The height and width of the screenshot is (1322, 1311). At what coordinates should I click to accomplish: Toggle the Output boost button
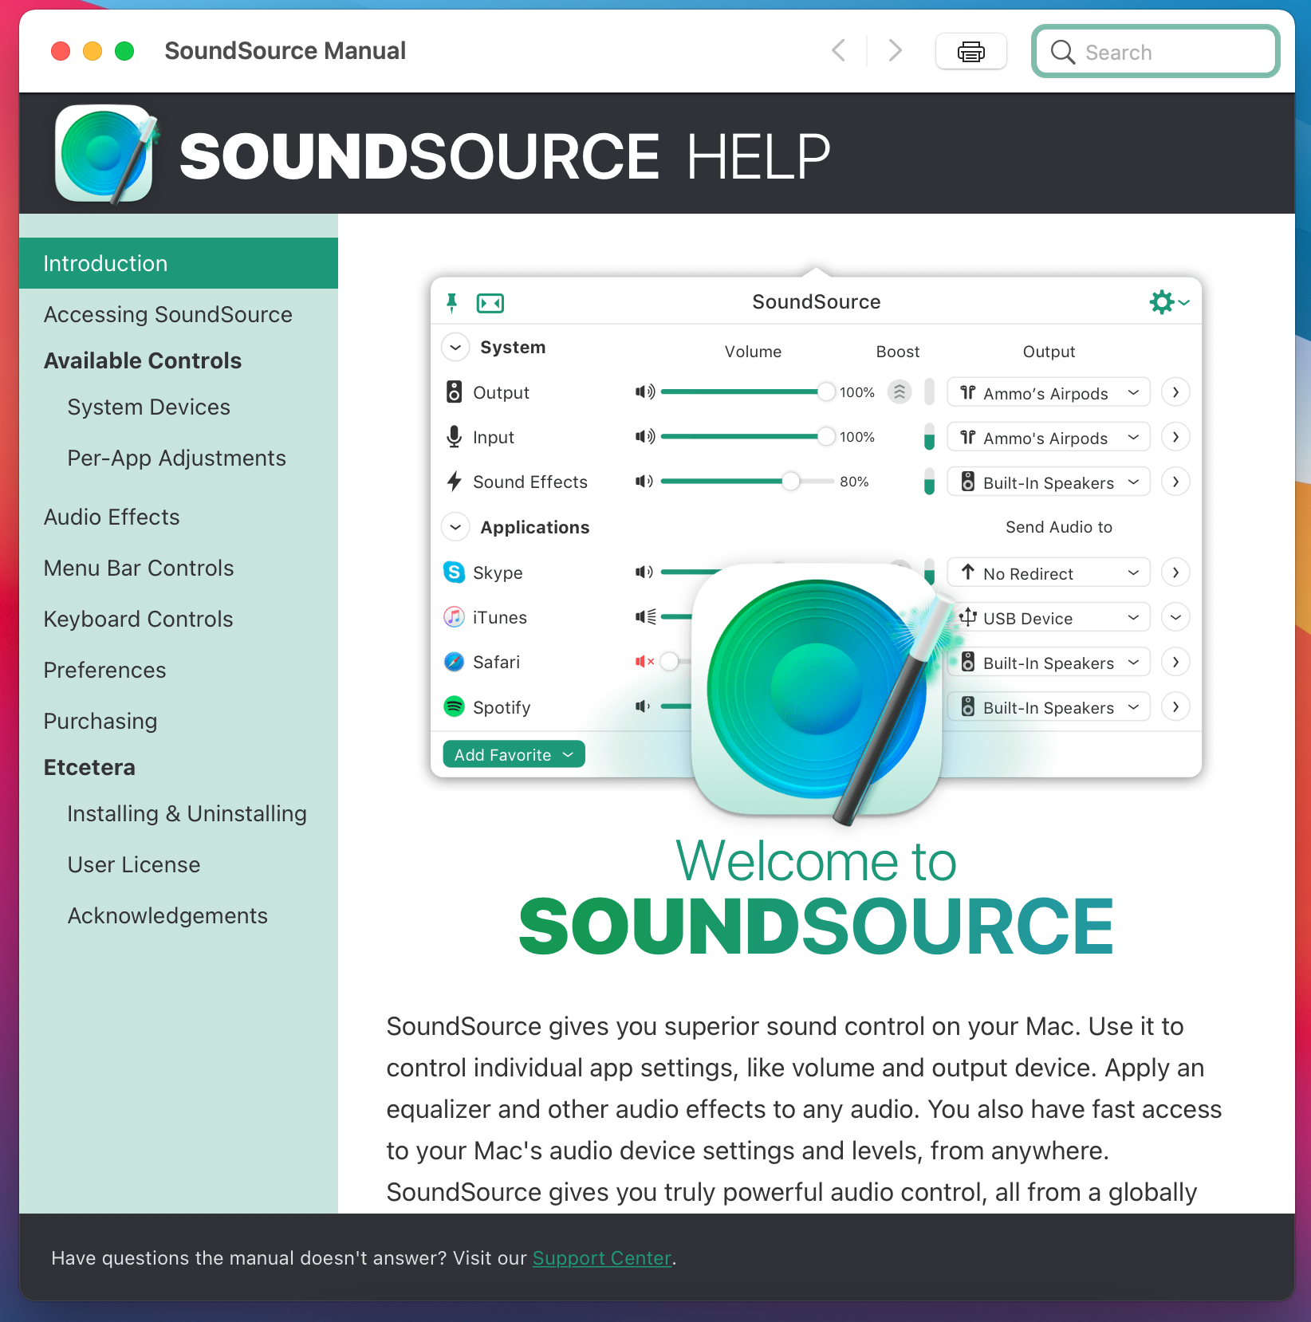(x=900, y=391)
